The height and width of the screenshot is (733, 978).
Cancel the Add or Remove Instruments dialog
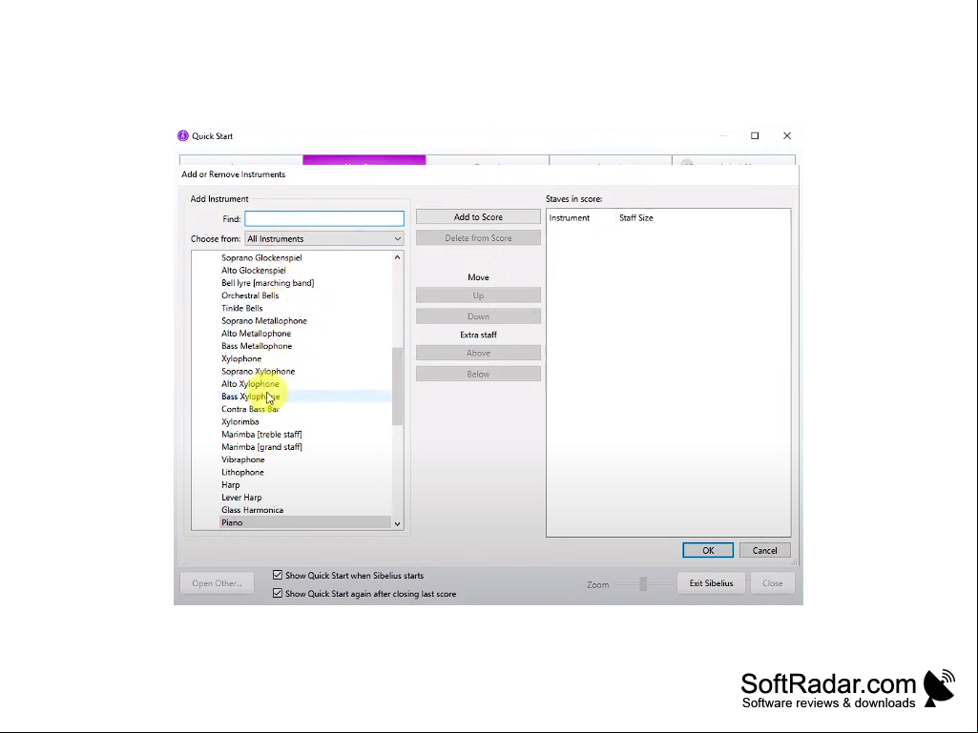[764, 550]
